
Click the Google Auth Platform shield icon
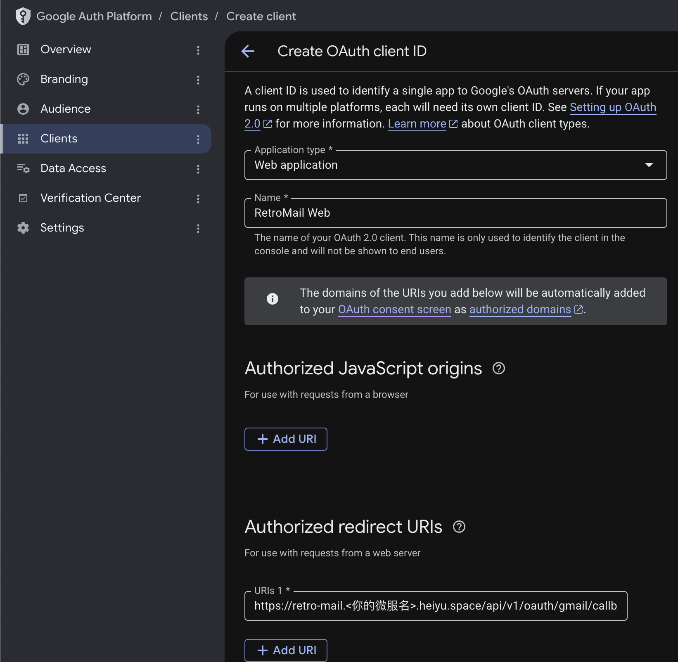pyautogui.click(x=23, y=16)
